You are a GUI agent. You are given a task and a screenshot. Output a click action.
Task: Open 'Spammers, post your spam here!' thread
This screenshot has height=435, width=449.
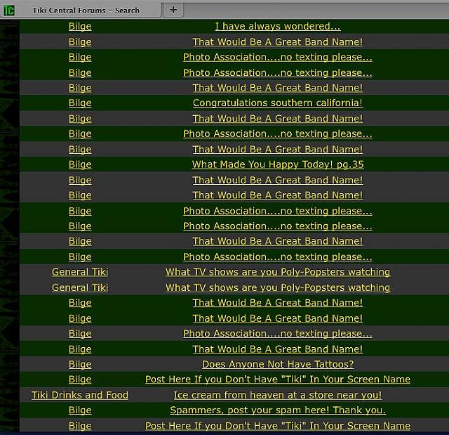click(278, 410)
